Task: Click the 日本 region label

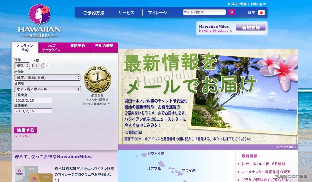Action: point(251,13)
